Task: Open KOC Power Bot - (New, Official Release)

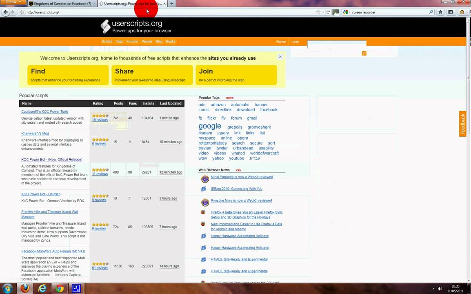Action: [52, 160]
